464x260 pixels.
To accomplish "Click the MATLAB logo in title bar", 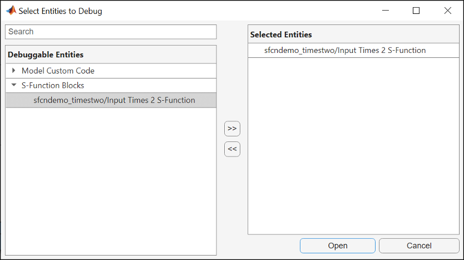I will click(11, 11).
